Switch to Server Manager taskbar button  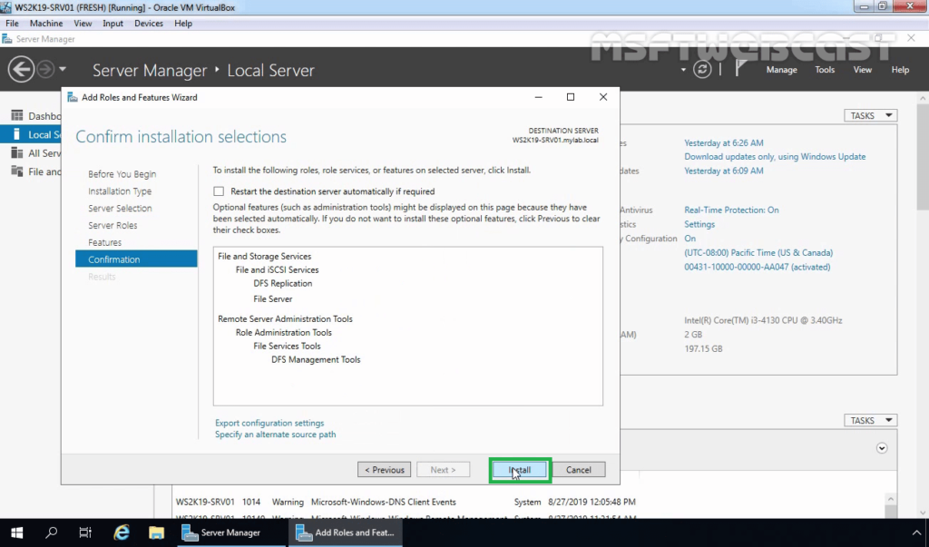click(231, 532)
